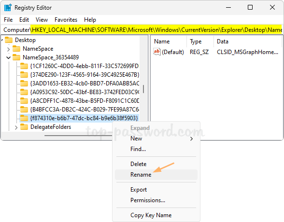Select the Desktop folder icon in tree
Viewport: 284px width, 222px height.
pos(9,40)
